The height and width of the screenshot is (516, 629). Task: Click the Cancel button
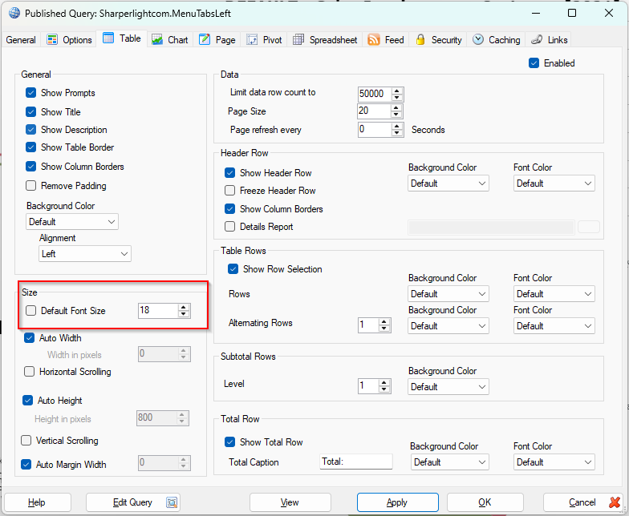pyautogui.click(x=583, y=502)
